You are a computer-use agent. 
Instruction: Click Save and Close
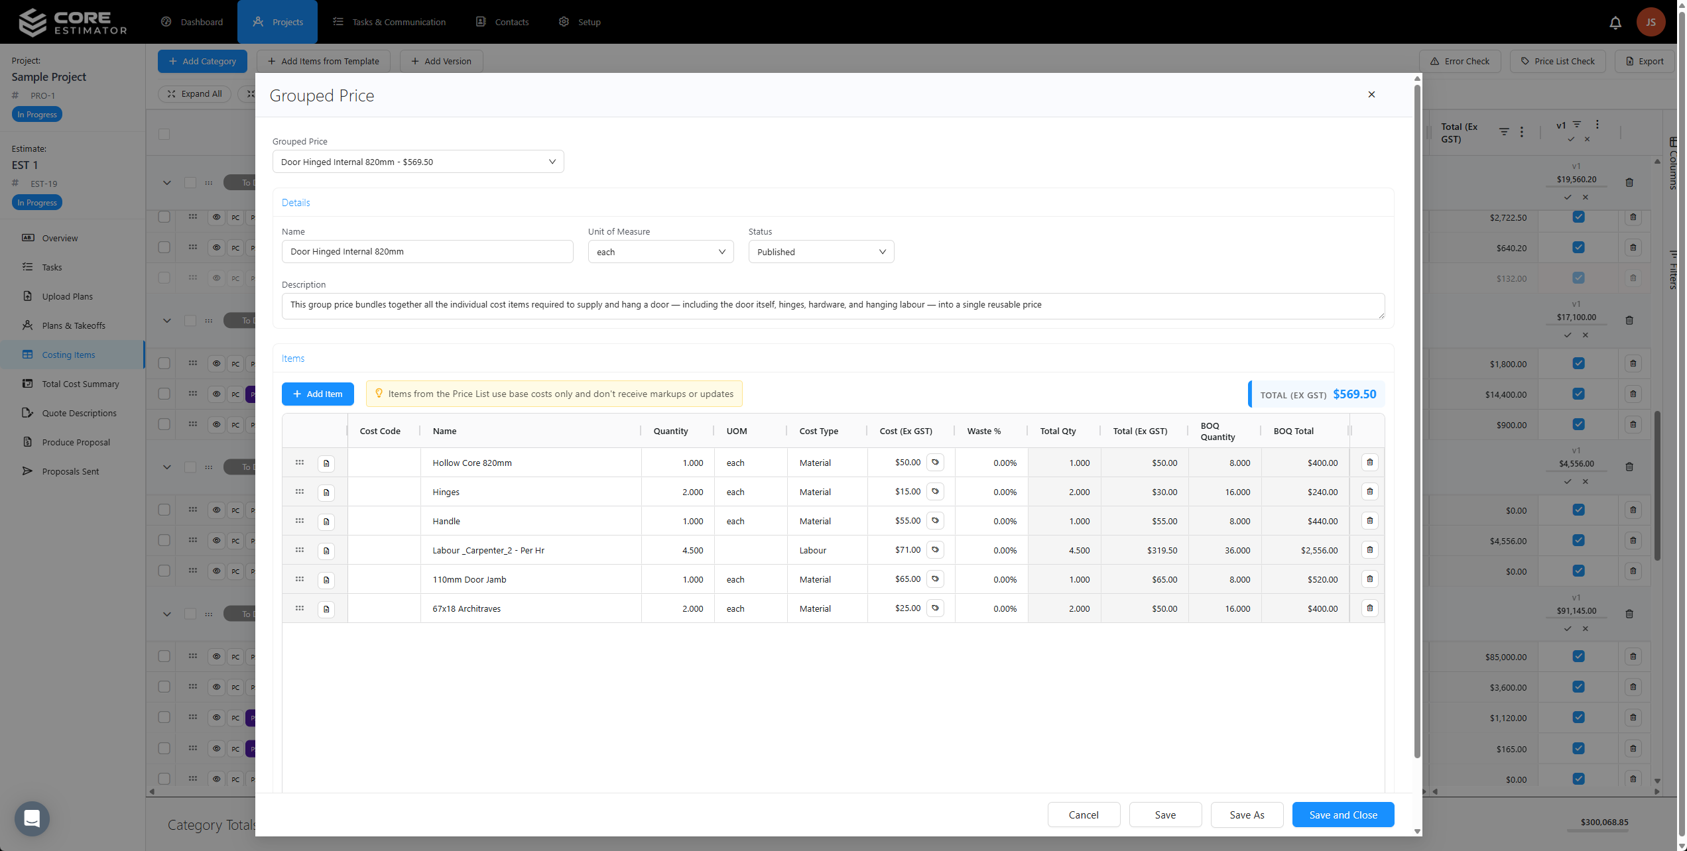click(x=1342, y=815)
